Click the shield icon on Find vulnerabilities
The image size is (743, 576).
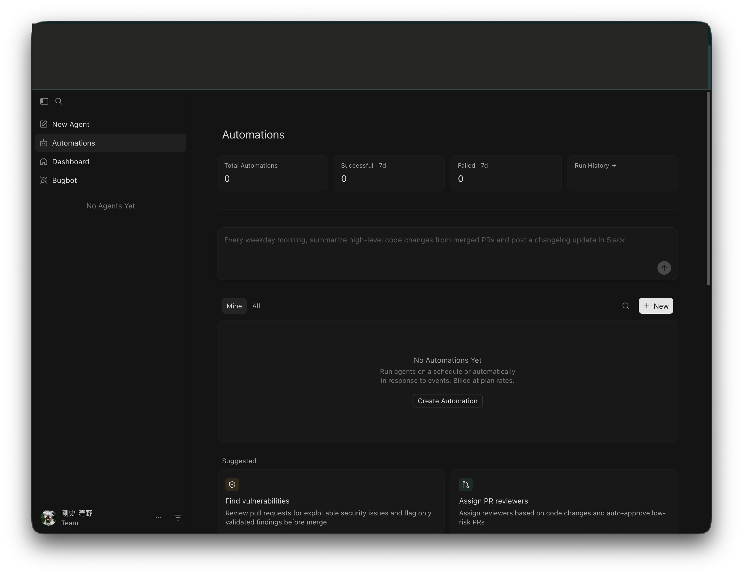232,485
